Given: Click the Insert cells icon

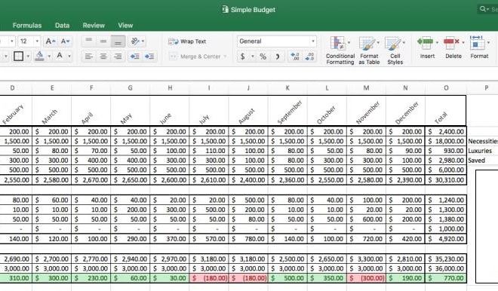Looking at the screenshot, I should tap(425, 43).
